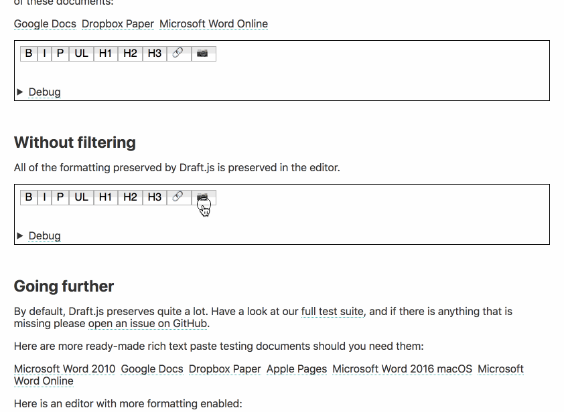Image resolution: width=564 pixels, height=412 pixels.
Task: Open Microsoft Word Online link above the first editor
Action: pyautogui.click(x=214, y=23)
